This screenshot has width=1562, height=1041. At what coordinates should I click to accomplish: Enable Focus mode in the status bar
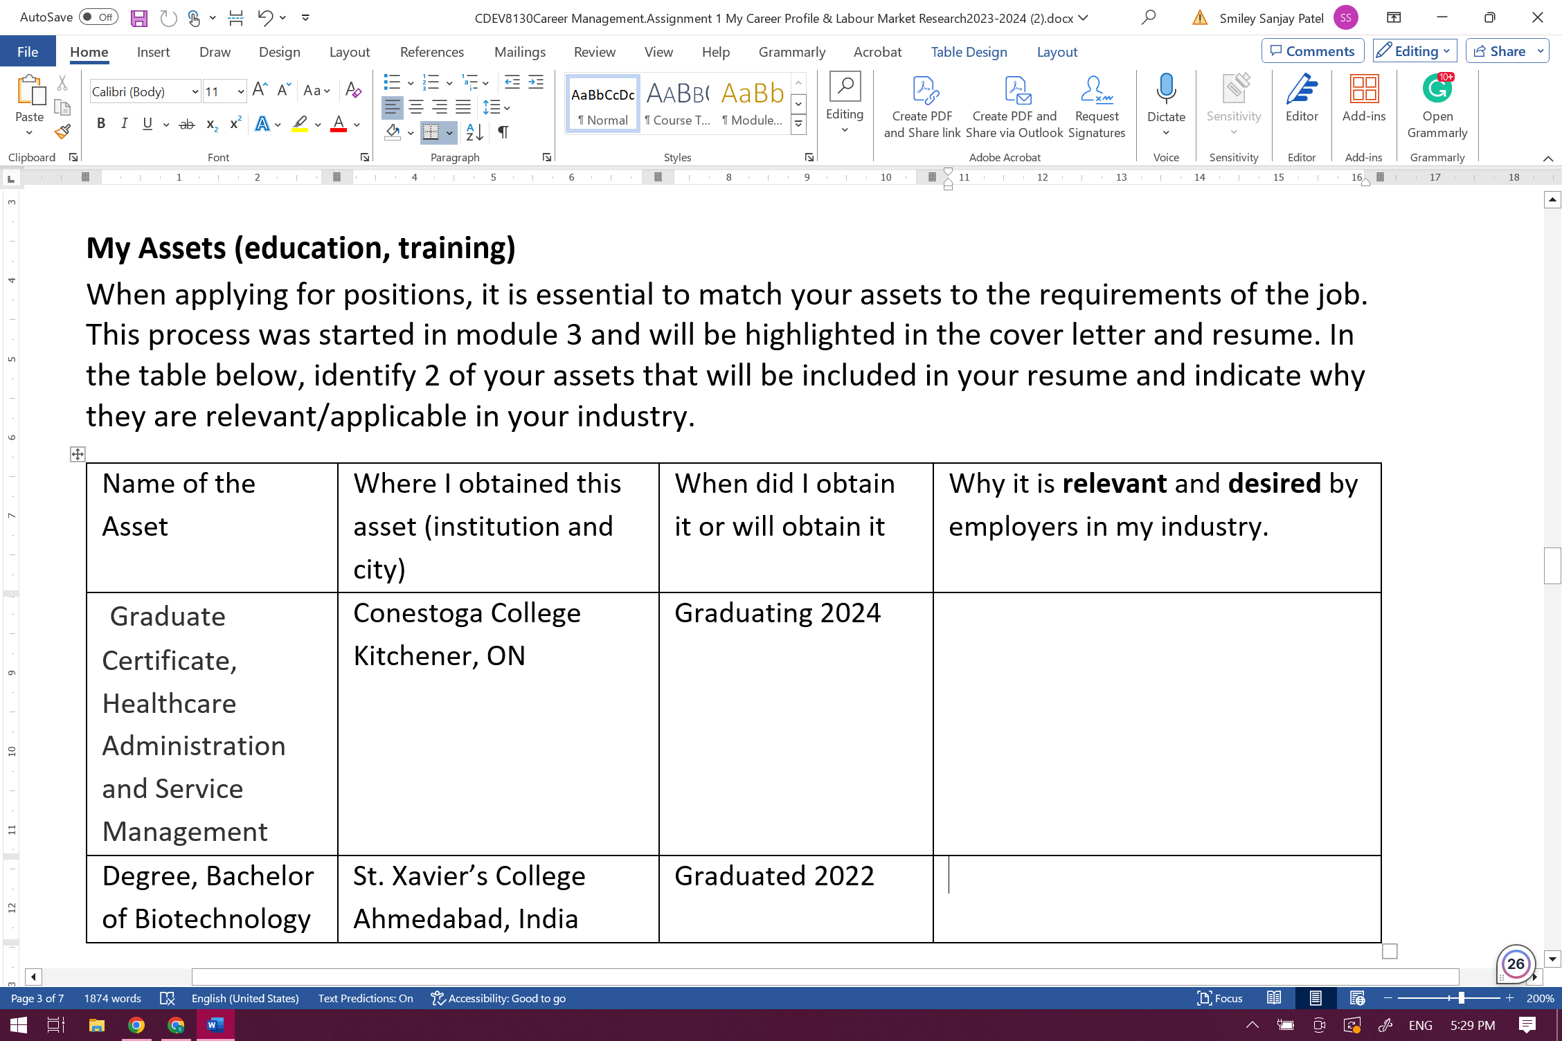[x=1220, y=998]
